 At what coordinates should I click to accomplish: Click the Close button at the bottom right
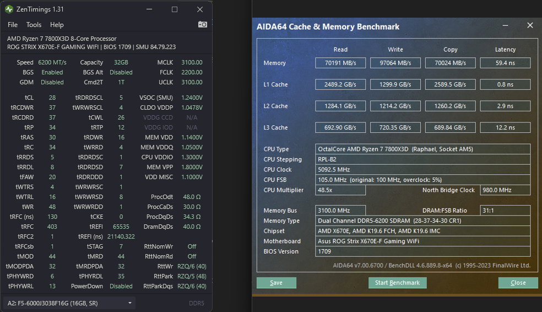tap(518, 283)
